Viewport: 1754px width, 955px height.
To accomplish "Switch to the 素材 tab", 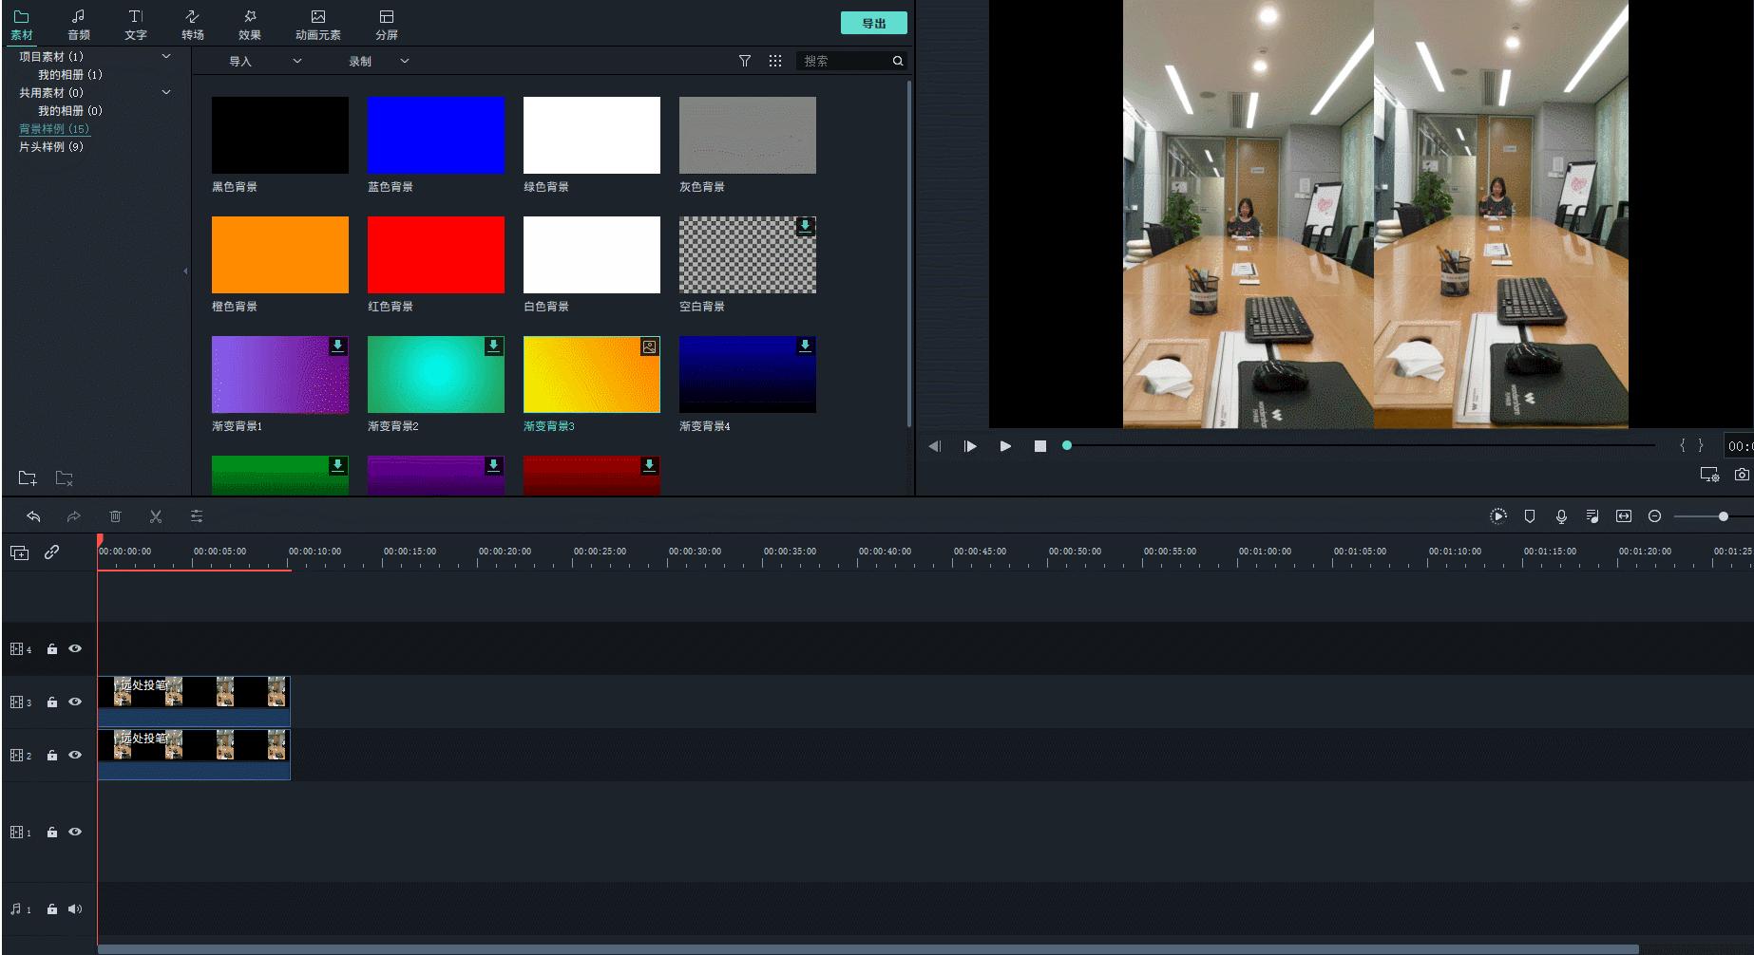I will click(21, 26).
